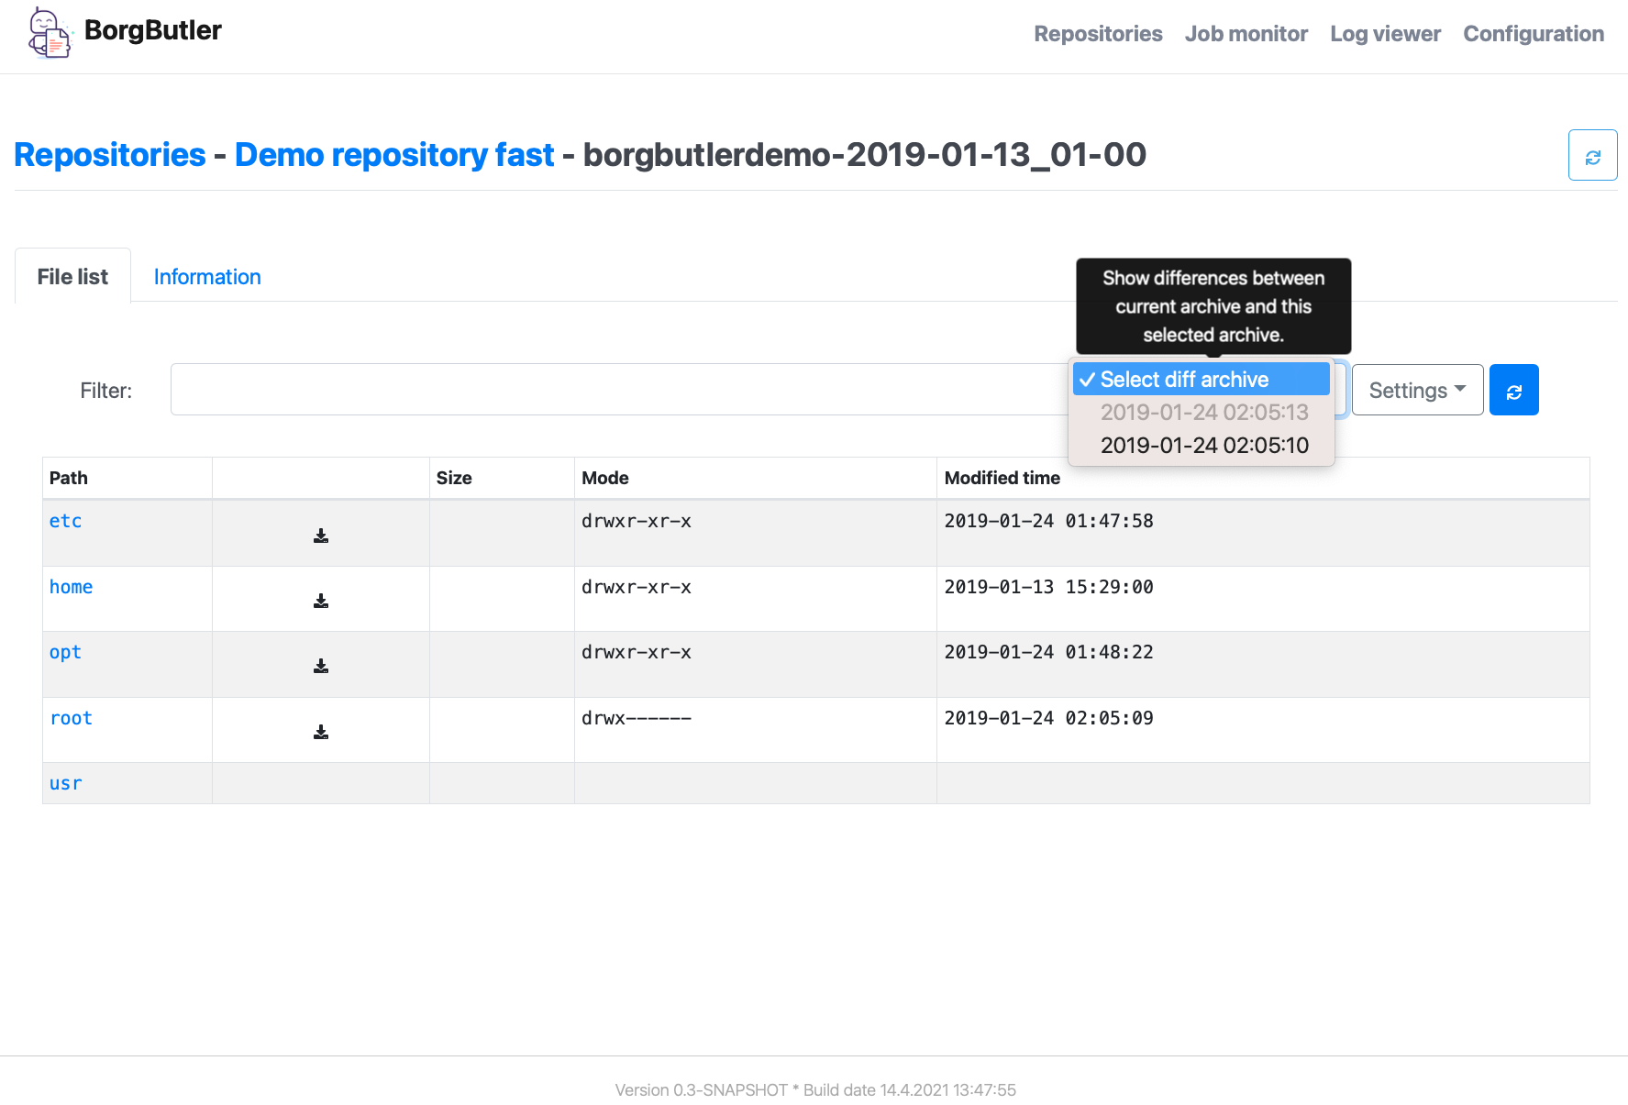The width and height of the screenshot is (1628, 1105).
Task: Click modified time 2019-01-13 15:29:00
Action: (1049, 587)
